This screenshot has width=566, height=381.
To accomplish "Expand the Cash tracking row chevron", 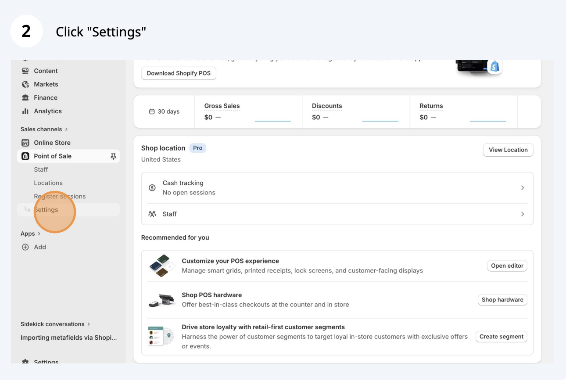I will (523, 188).
